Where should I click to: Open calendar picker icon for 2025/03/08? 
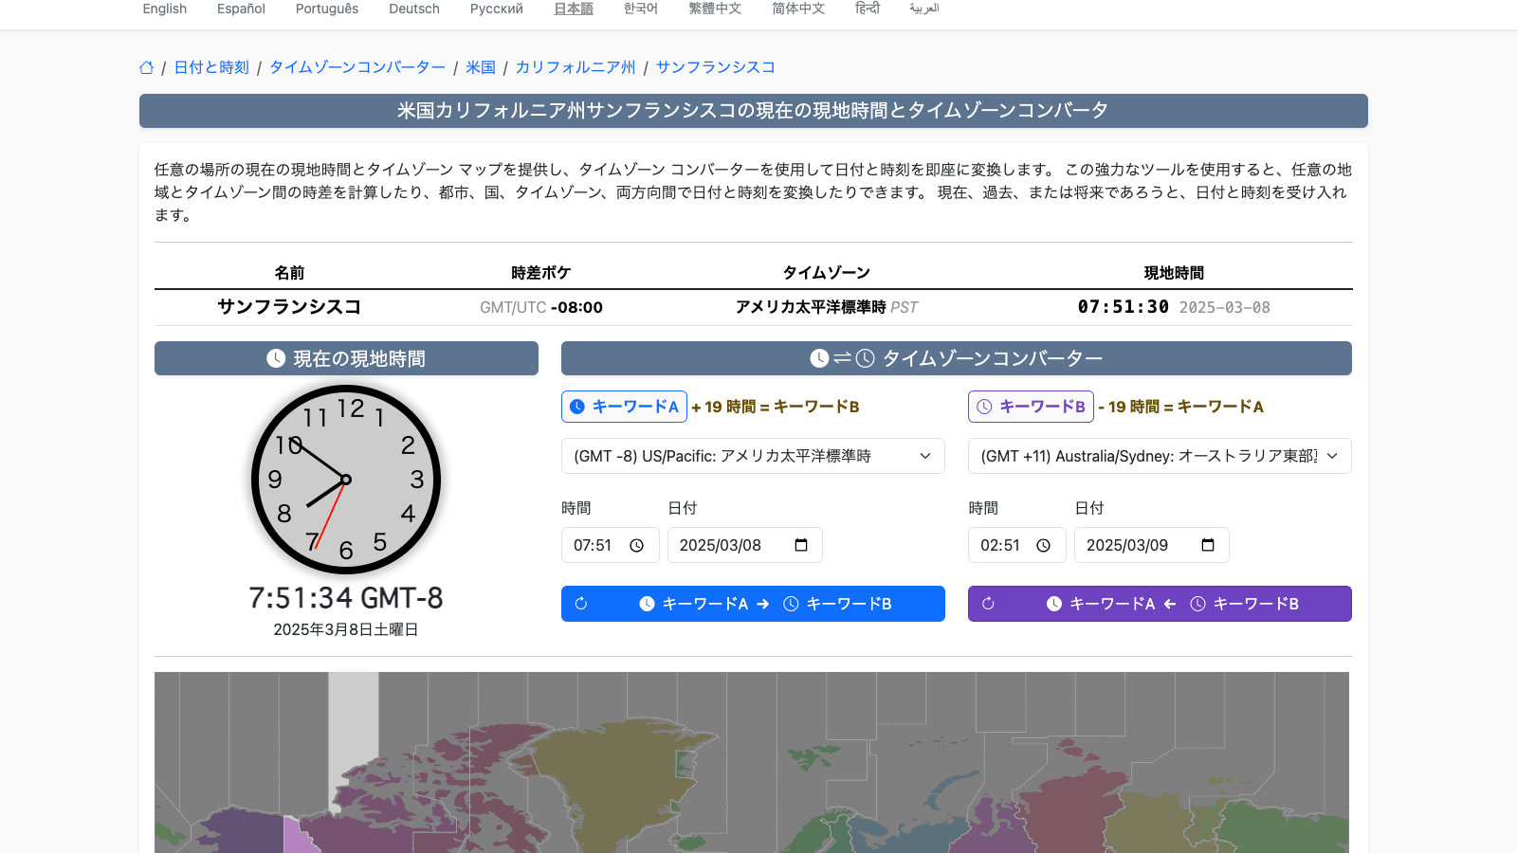point(801,545)
